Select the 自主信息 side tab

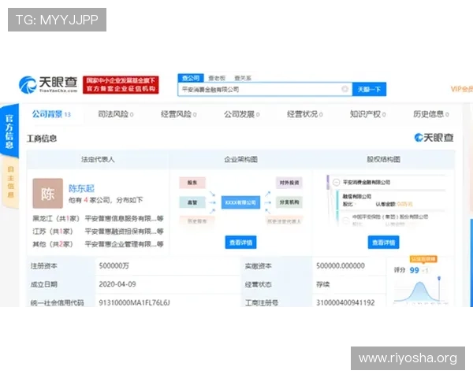[x=10, y=182]
